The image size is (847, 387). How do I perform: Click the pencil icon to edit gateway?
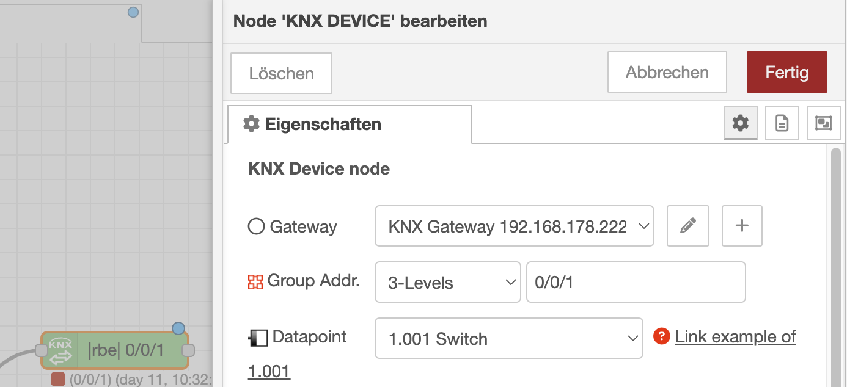687,226
